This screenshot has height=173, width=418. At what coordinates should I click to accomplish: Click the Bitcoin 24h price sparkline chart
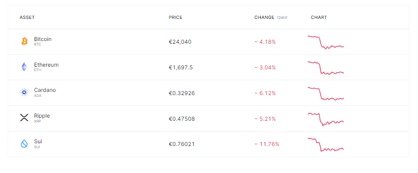(326, 42)
